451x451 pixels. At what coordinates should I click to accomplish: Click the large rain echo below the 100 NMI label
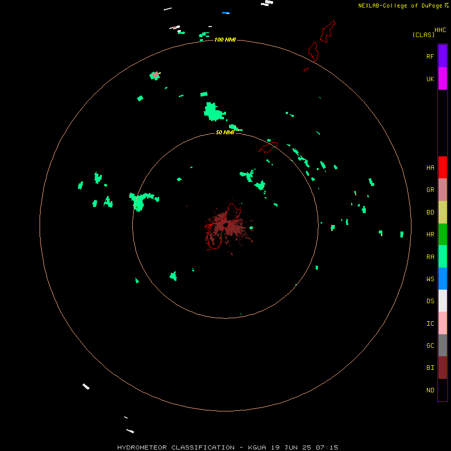[x=214, y=112]
